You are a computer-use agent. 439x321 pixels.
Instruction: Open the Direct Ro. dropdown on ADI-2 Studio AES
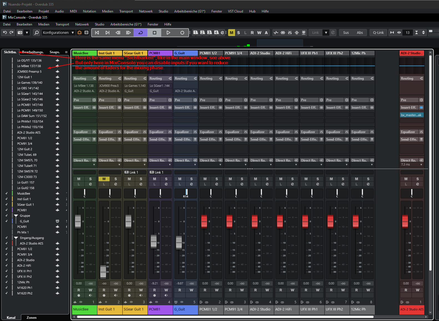(421, 165)
